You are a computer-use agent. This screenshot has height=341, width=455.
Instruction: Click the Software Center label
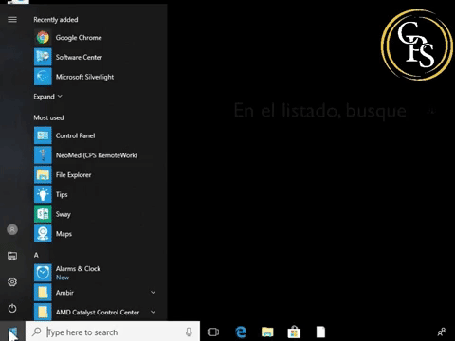[x=79, y=57]
